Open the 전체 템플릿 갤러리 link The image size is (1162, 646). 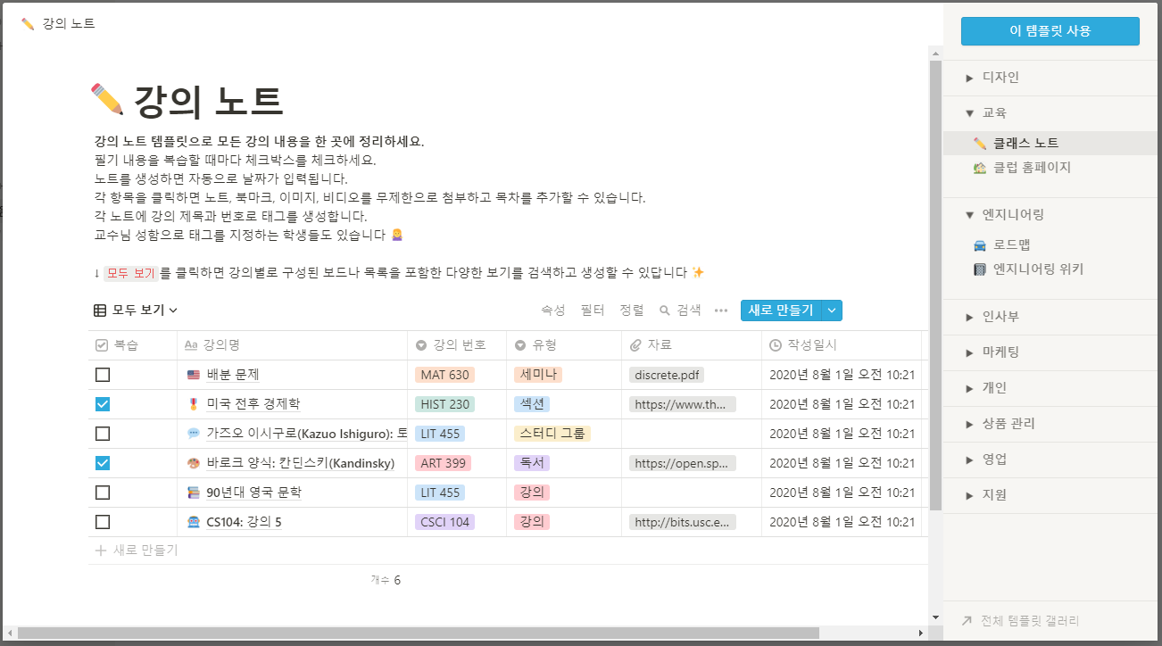pyautogui.click(x=1030, y=621)
